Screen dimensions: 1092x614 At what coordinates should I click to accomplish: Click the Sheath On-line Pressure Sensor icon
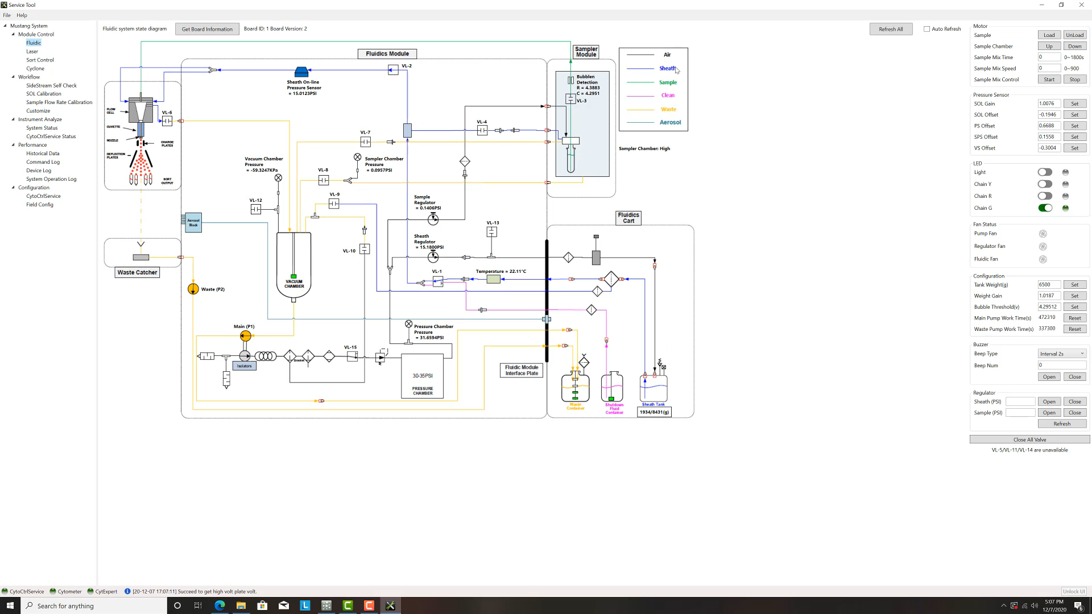click(x=301, y=72)
